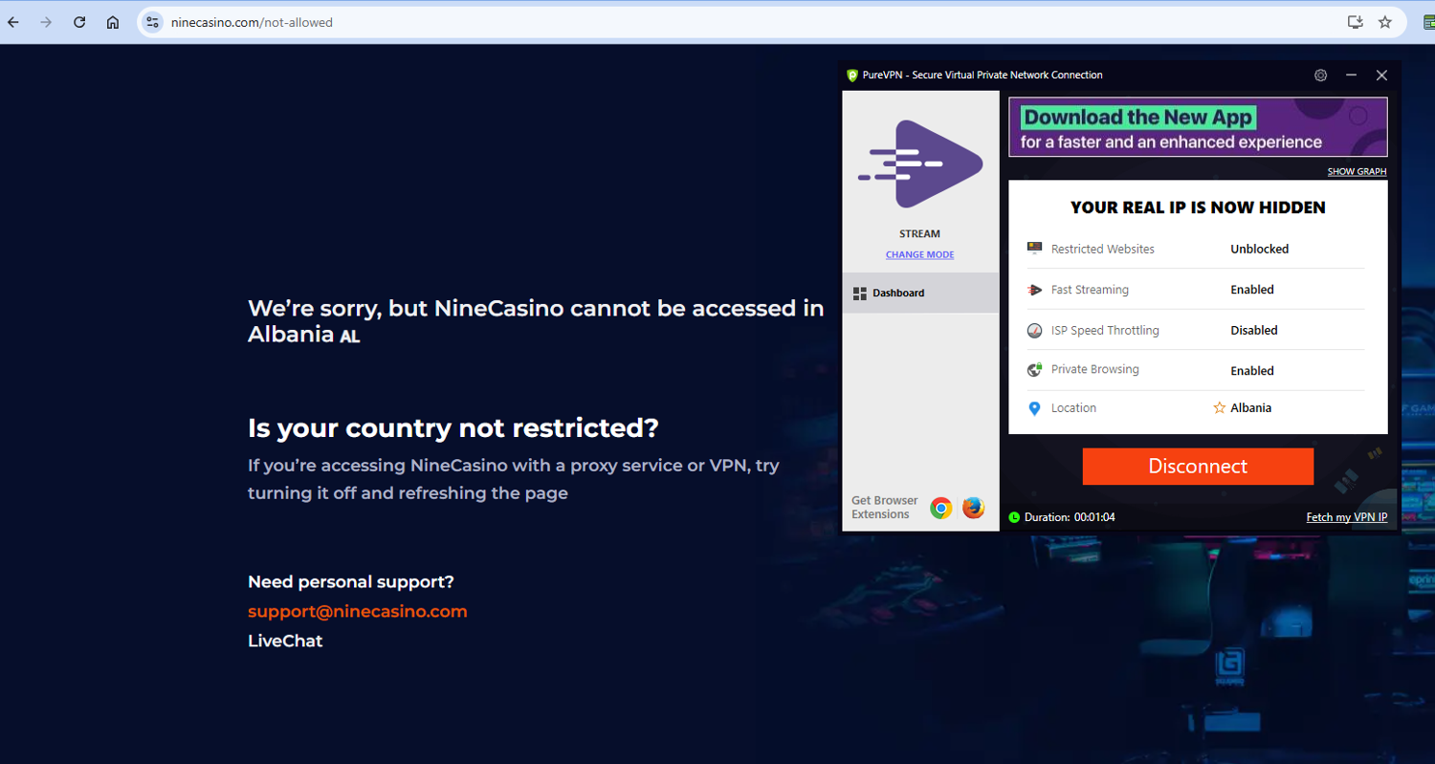Click the Download the New App banner
Image resolution: width=1435 pixels, height=764 pixels.
(x=1197, y=127)
